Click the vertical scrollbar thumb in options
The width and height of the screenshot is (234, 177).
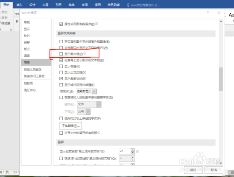[x=221, y=79]
